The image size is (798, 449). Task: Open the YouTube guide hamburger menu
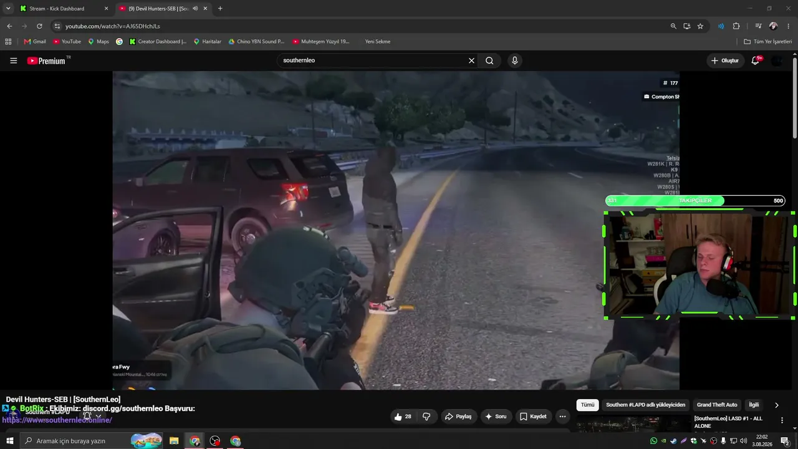tap(13, 60)
